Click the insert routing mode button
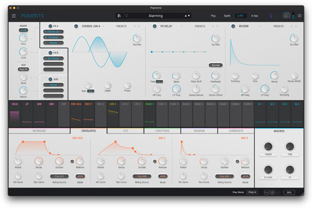The image size is (312, 208). pos(23,30)
